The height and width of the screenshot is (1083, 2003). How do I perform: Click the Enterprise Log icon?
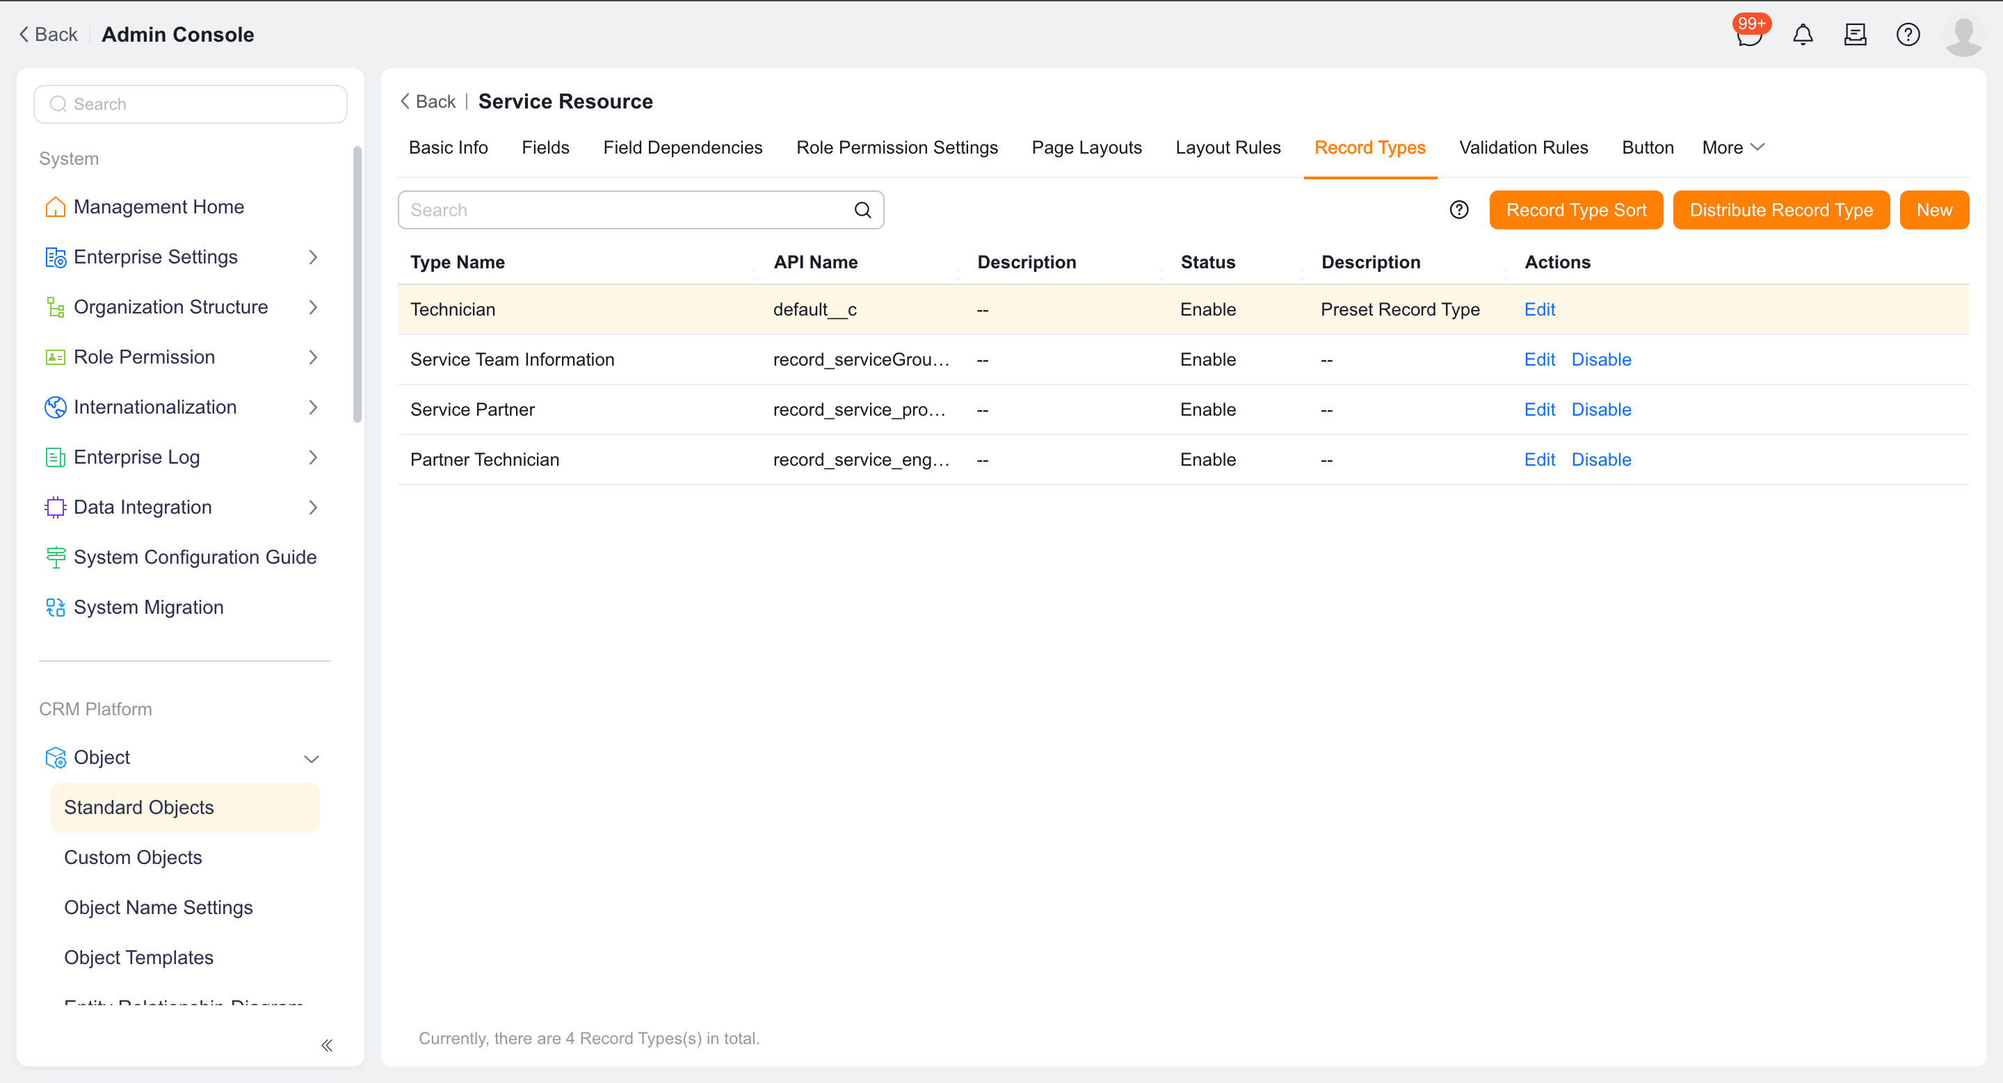(55, 457)
